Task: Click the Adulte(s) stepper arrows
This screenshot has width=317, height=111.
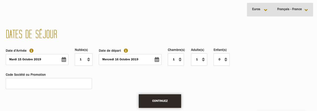Action: pyautogui.click(x=203, y=60)
